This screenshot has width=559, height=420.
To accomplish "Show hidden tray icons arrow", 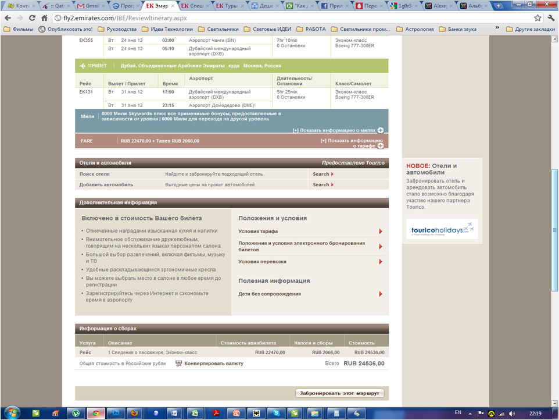I will [470, 414].
